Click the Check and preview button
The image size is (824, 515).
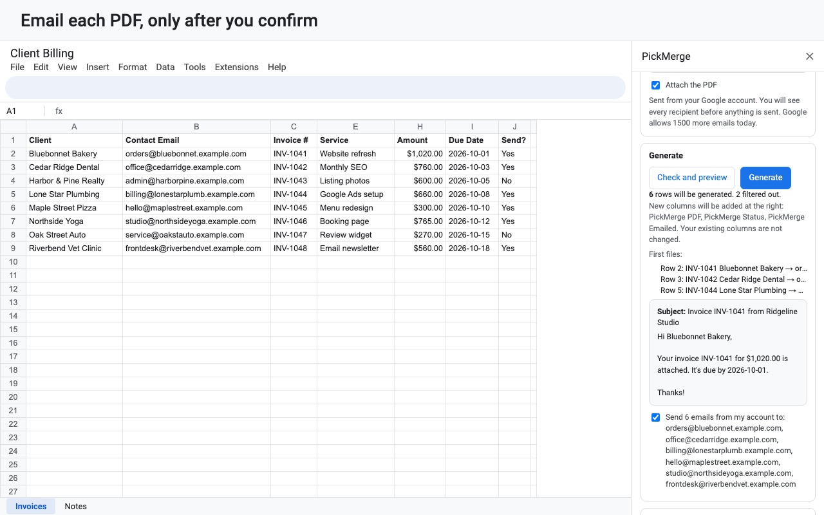click(692, 178)
